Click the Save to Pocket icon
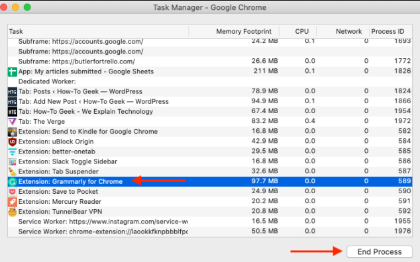This screenshot has width=420, height=262. tap(13, 192)
